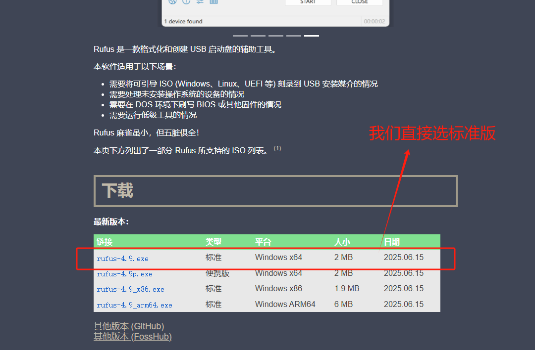The width and height of the screenshot is (535, 350).
Task: Go to the first carousel slide indicator
Action: [240, 36]
